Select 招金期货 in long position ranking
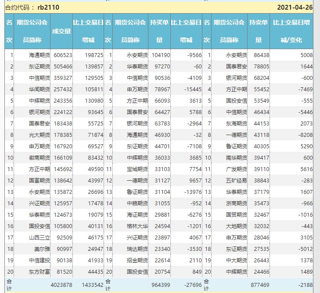The height and width of the screenshot is (293, 320). pos(137,261)
